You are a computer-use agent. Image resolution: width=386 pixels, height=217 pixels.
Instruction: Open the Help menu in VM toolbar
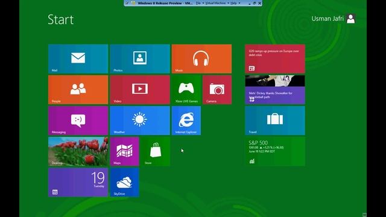pos(233,3)
